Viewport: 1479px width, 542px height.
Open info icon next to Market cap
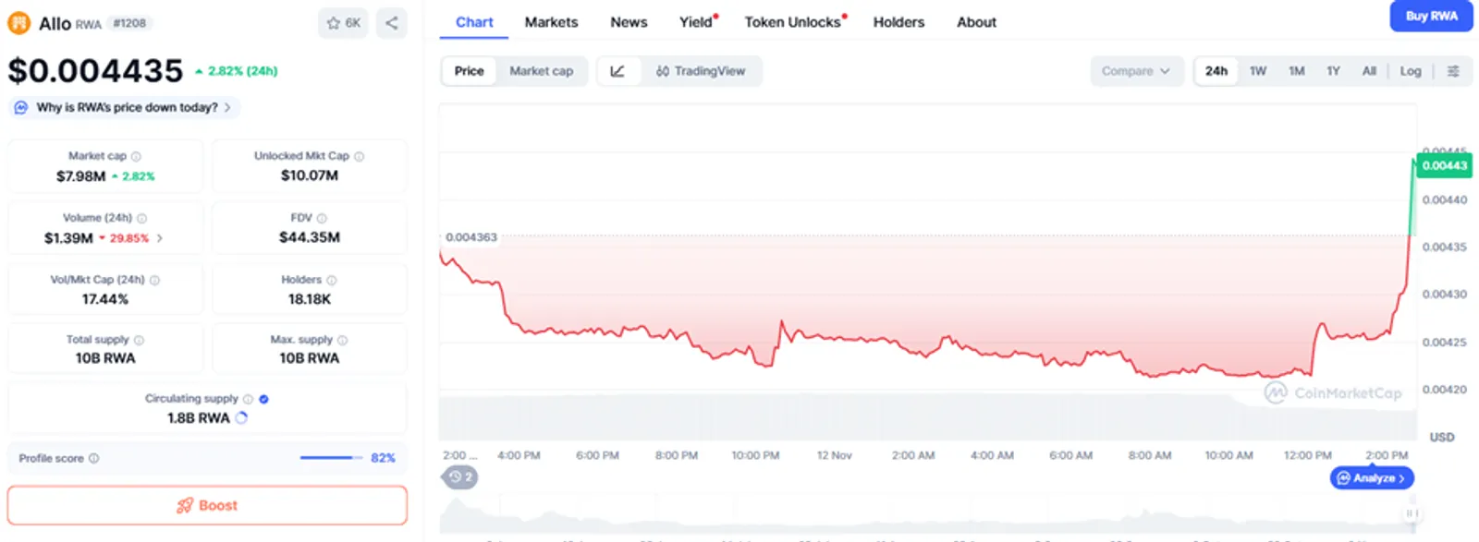136,157
